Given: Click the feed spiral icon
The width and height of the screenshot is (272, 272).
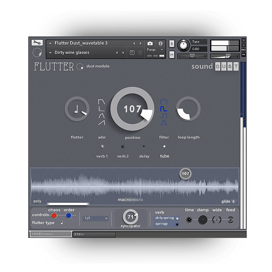Looking at the screenshot, I should [231, 220].
